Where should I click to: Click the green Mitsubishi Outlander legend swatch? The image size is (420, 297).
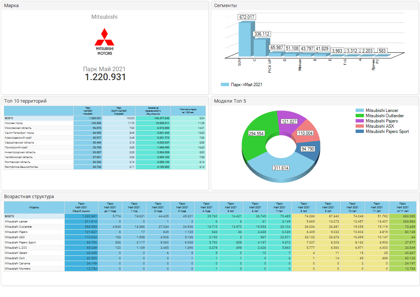tap(359, 116)
